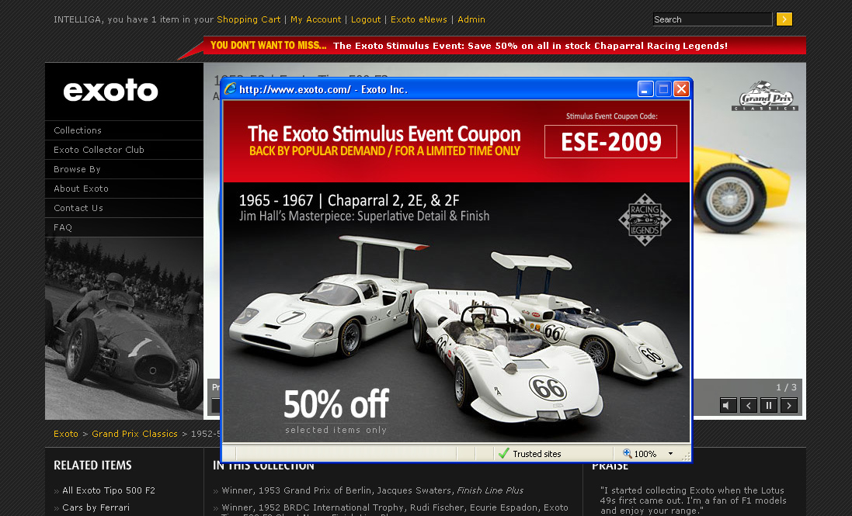Click the Logout link
Image resolution: width=852 pixels, height=516 pixels.
(x=366, y=19)
